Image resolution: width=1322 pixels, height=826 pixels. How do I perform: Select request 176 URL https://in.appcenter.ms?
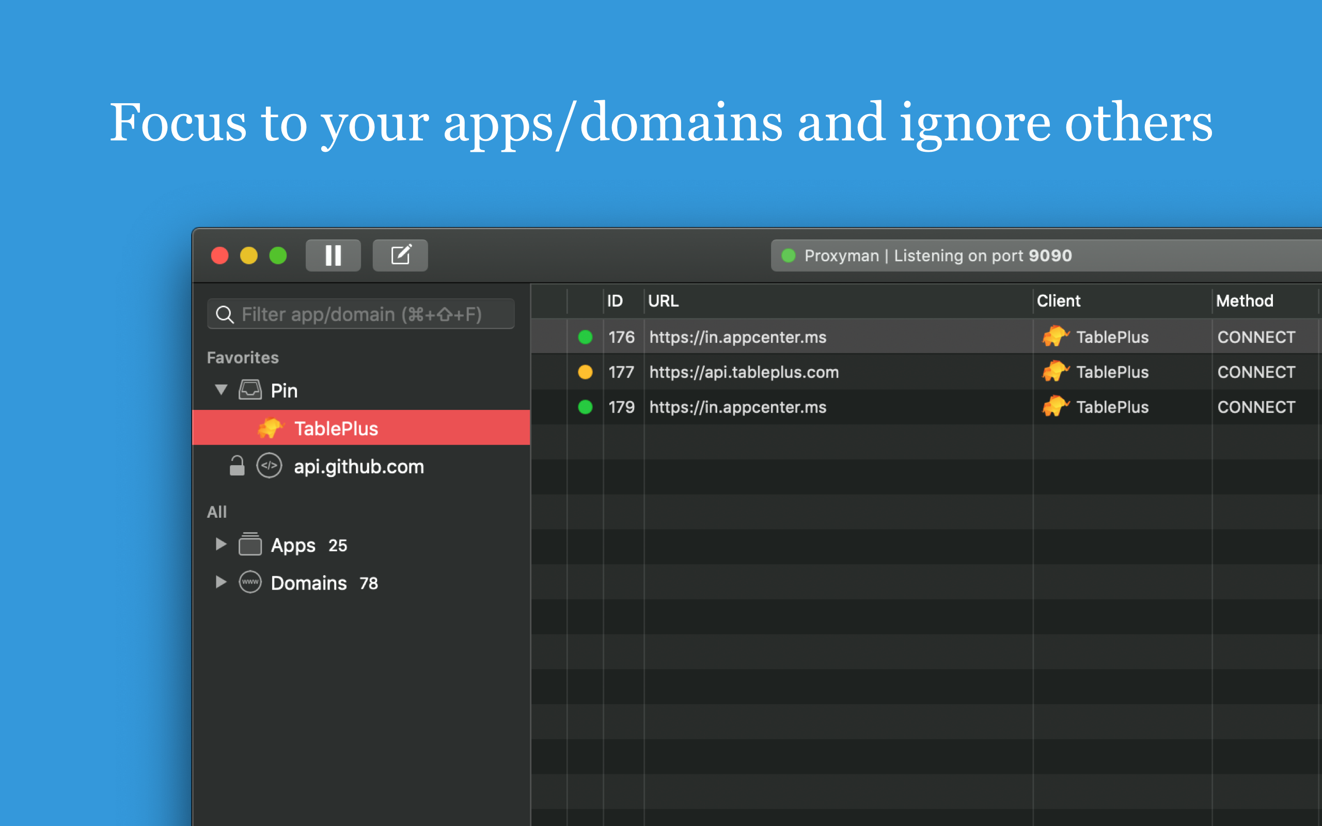pyautogui.click(x=737, y=337)
